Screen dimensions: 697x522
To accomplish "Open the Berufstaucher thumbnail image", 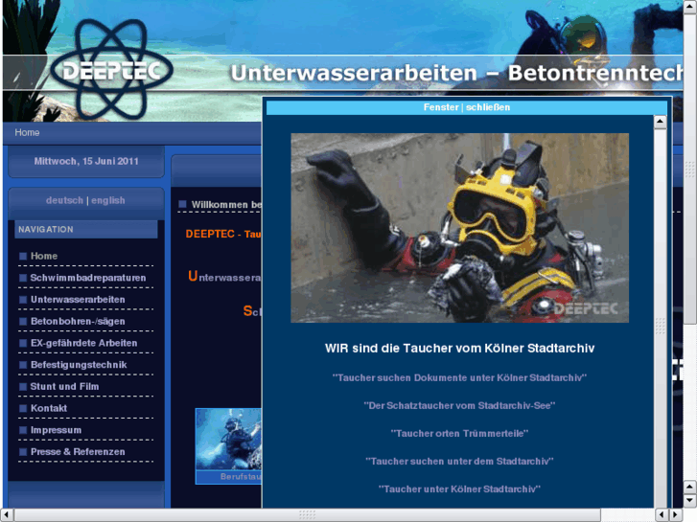I will coord(228,440).
